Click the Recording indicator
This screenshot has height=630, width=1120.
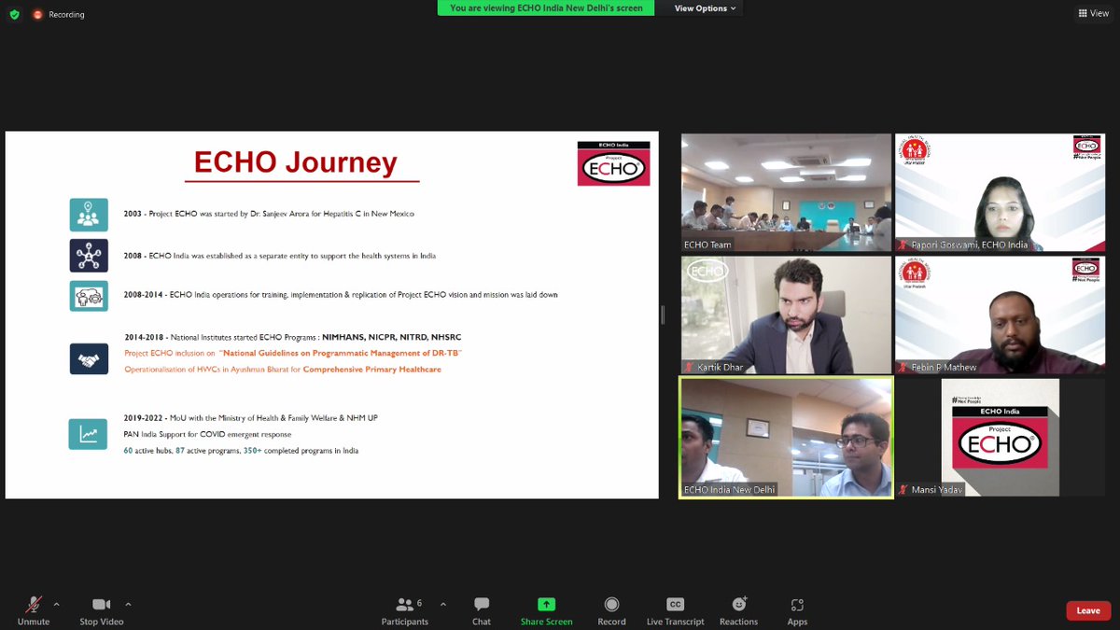[x=61, y=15]
